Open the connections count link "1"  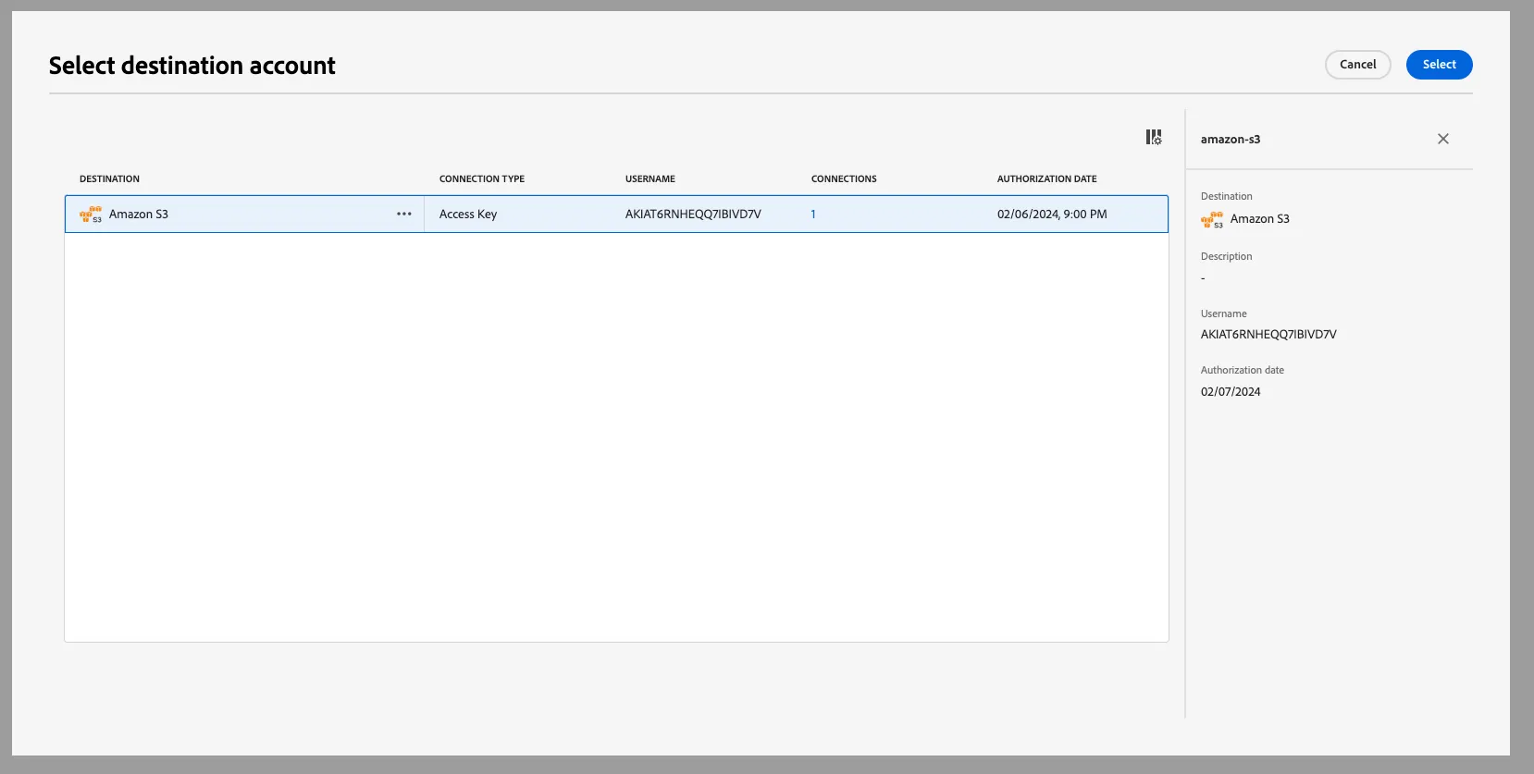tap(813, 214)
